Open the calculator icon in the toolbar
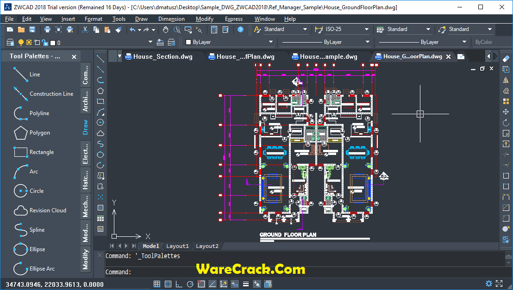Screen dimensions: 513x290 214,30
